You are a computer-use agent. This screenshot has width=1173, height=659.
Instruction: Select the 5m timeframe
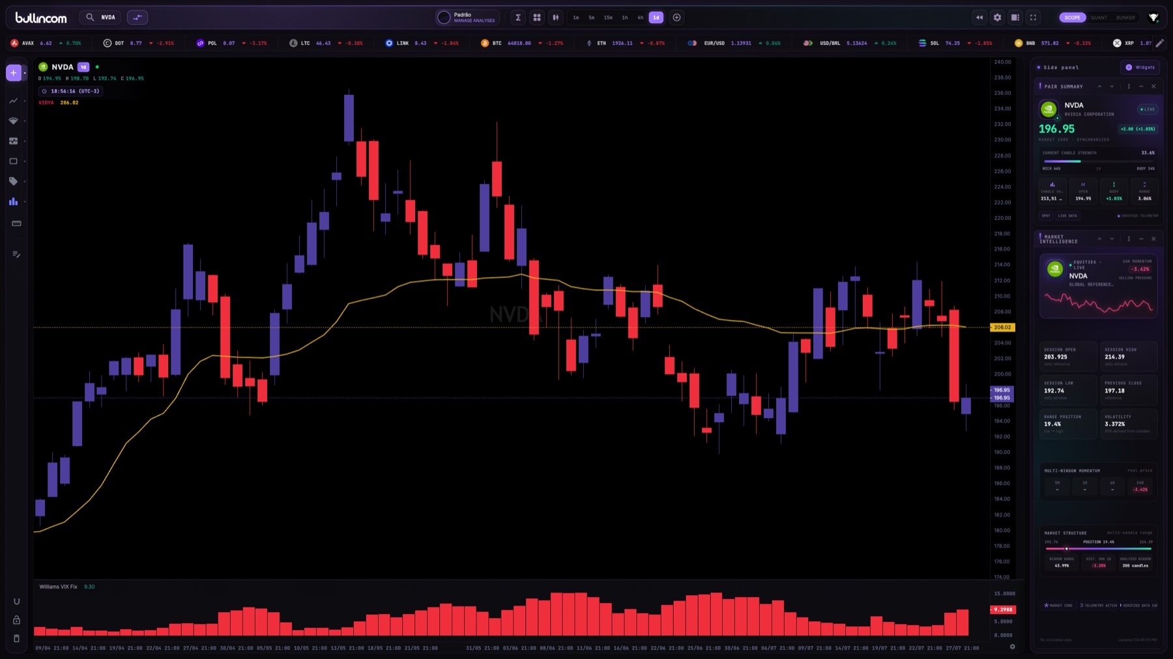click(591, 18)
